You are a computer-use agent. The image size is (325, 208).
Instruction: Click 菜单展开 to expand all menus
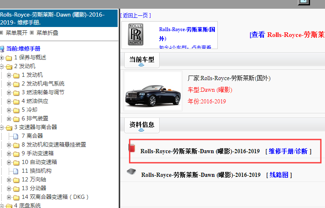click(16, 33)
